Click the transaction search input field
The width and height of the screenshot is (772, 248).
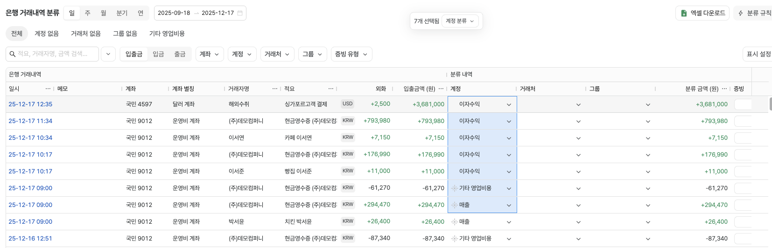tap(56, 54)
